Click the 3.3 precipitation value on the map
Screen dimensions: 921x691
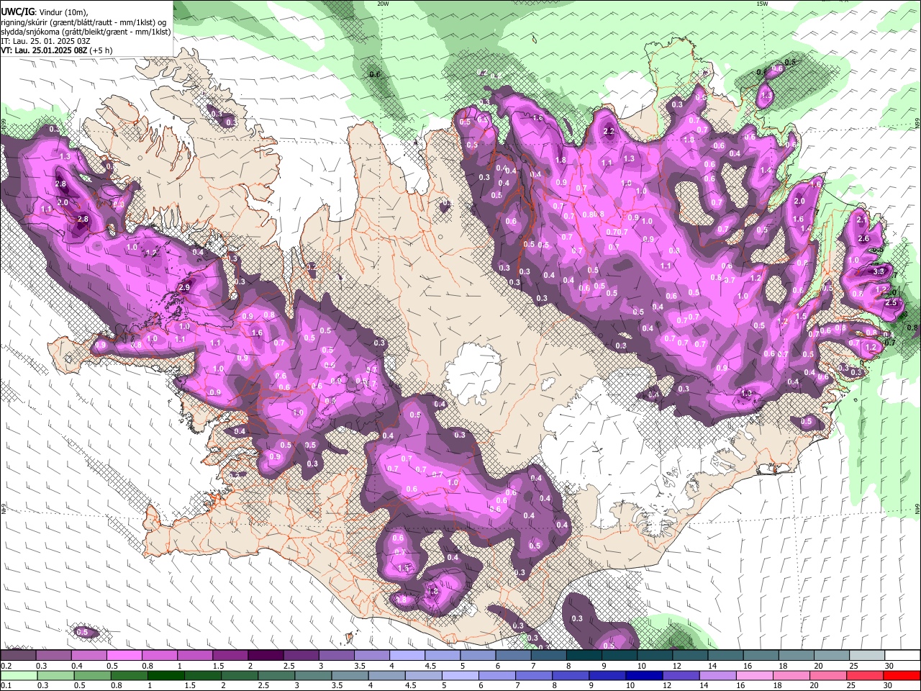879,272
